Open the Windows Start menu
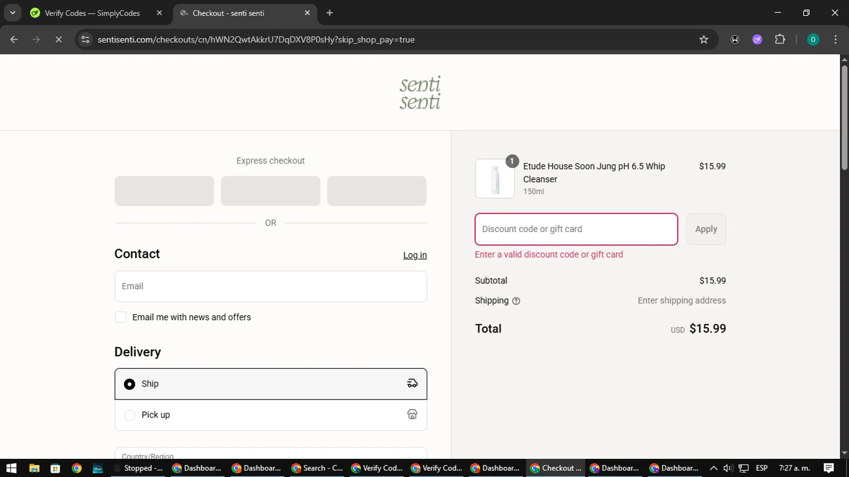The height and width of the screenshot is (477, 849). (11, 468)
